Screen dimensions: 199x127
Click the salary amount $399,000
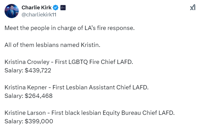39,121
